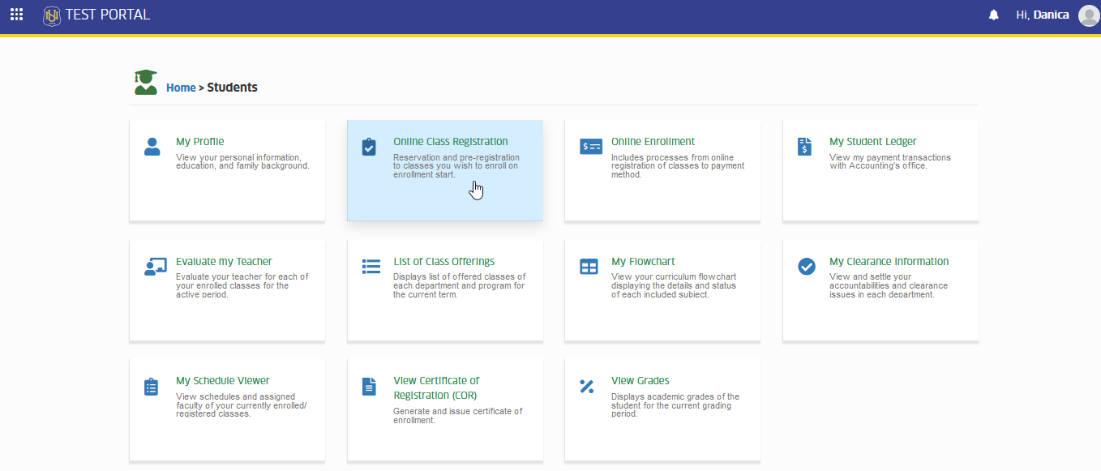The width and height of the screenshot is (1101, 471).
Task: Click the View Certificate of Registration file icon
Action: [369, 387]
